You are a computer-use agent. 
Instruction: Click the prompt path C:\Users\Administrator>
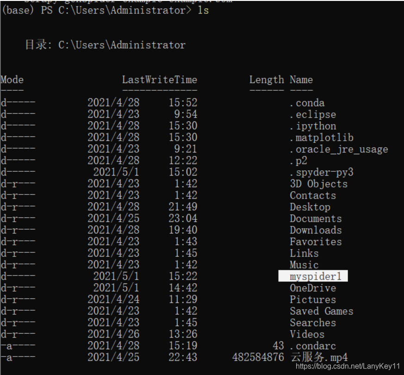pos(125,10)
